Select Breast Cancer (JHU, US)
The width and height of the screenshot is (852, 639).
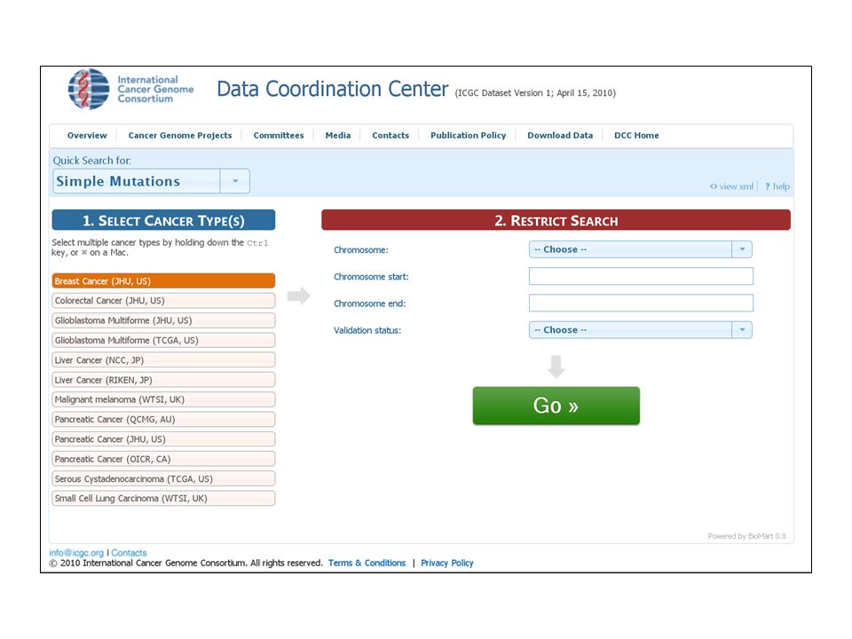[163, 281]
